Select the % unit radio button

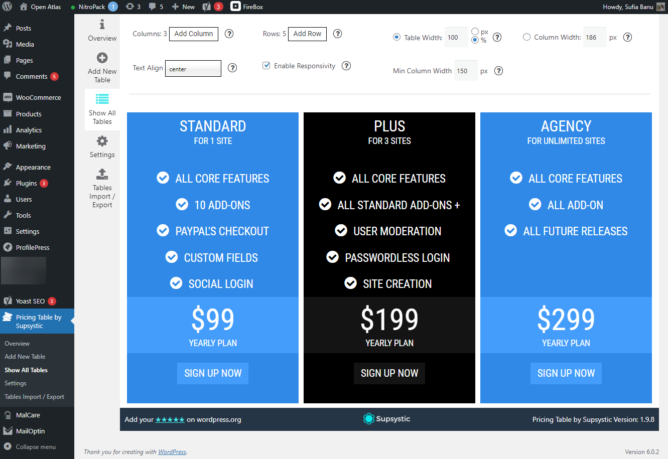[475, 40]
